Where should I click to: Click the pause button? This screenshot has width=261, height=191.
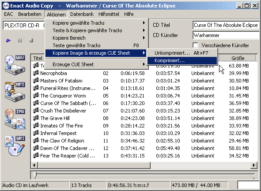click(x=20, y=41)
